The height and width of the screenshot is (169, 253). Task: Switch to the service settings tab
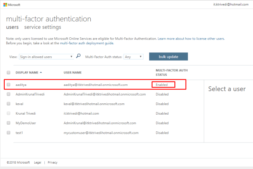[x=42, y=27]
